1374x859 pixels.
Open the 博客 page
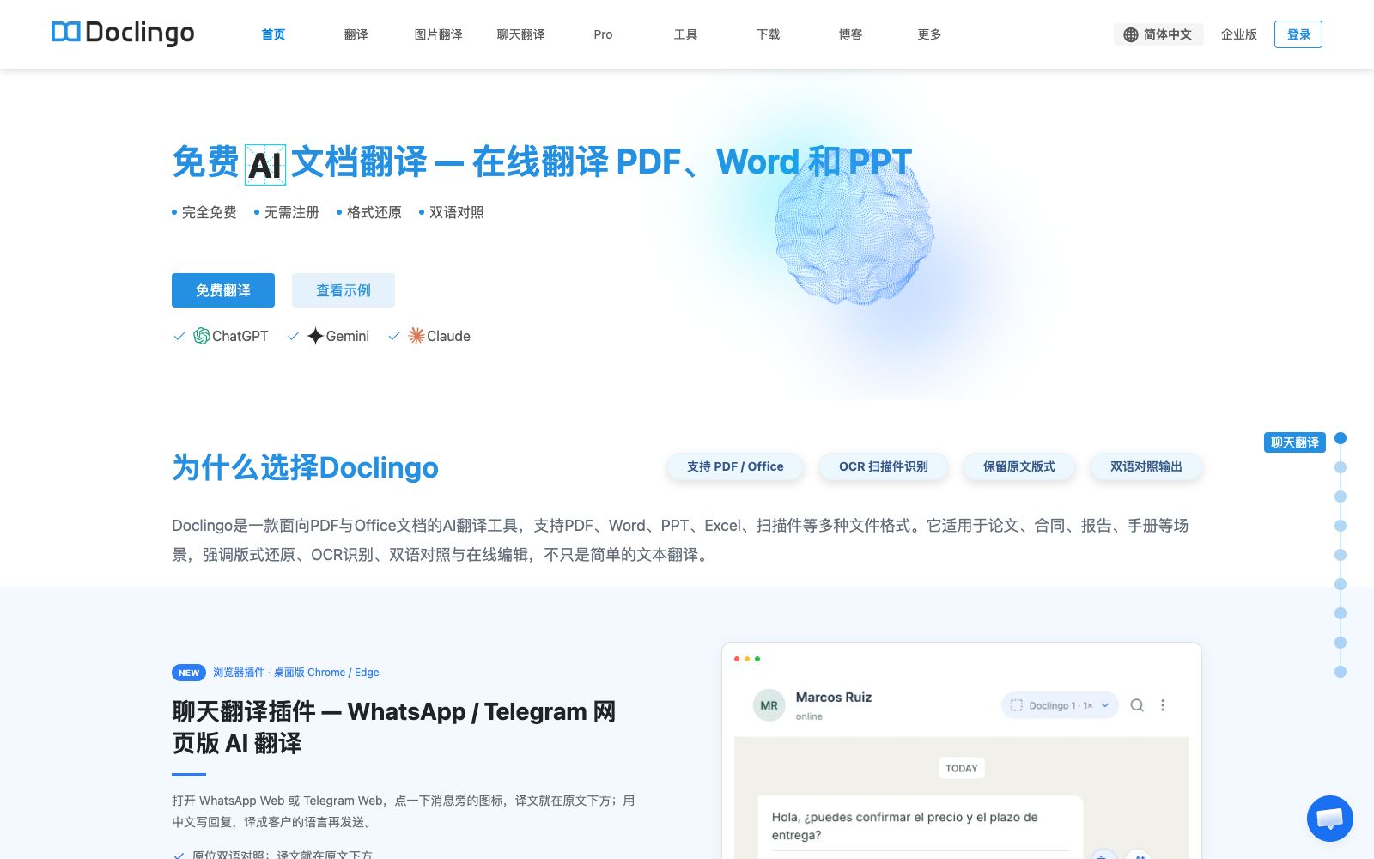coord(850,34)
